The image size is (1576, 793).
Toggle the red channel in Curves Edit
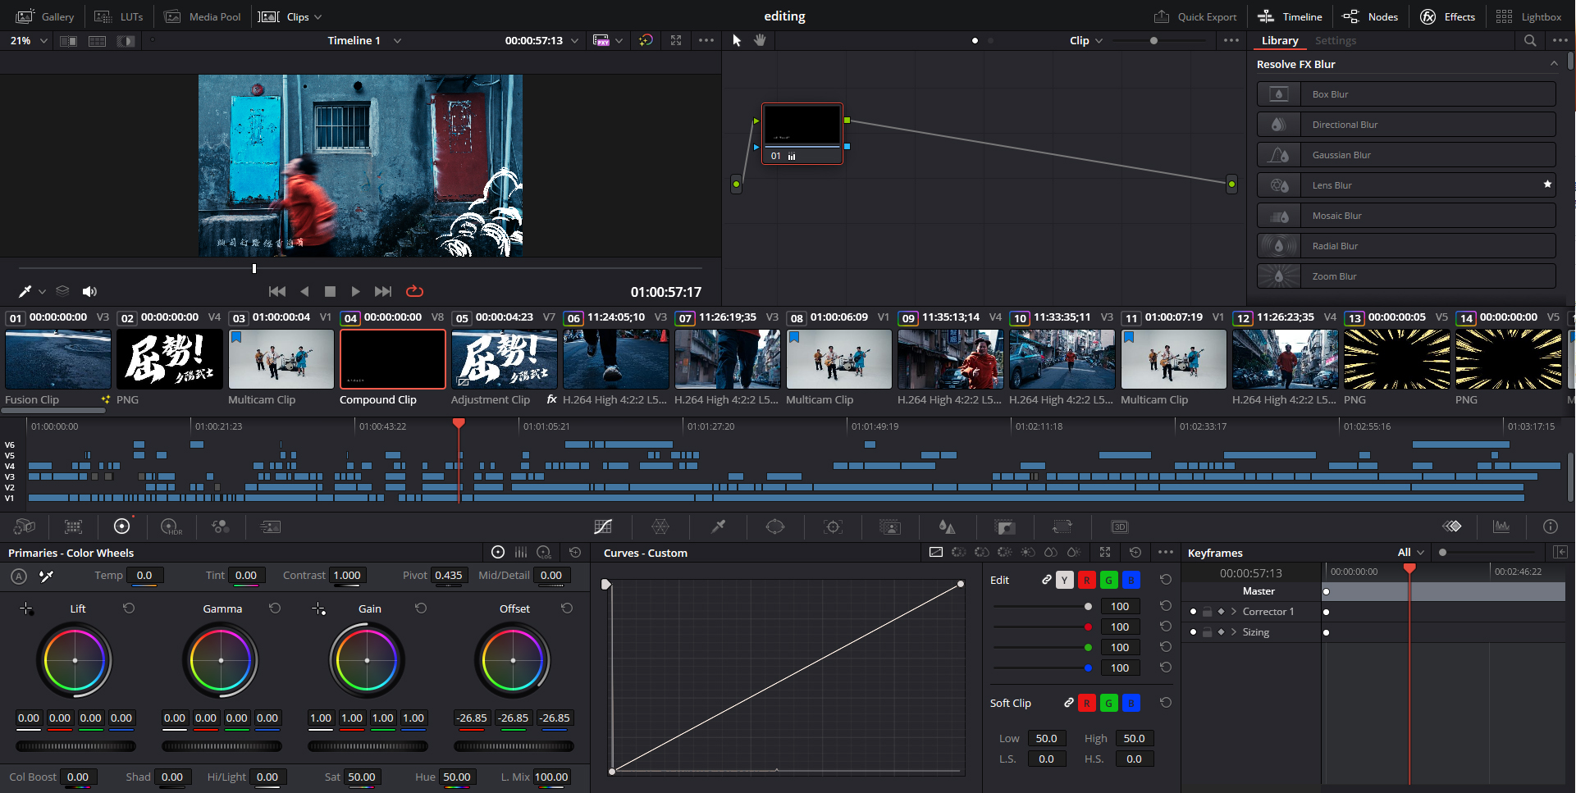pos(1086,580)
